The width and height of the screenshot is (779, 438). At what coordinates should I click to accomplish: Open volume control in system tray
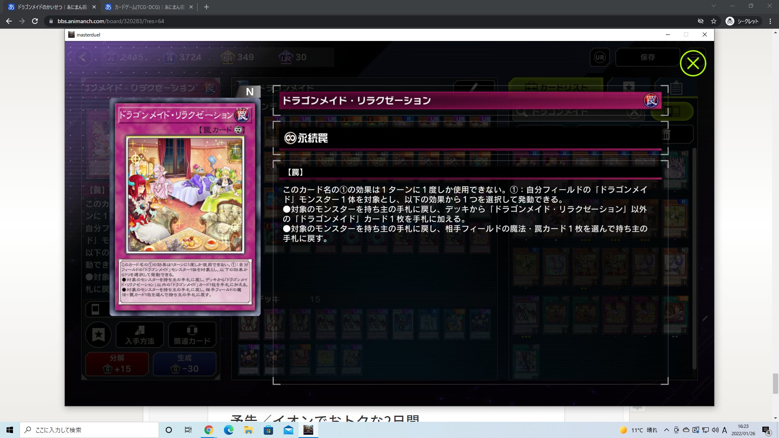tap(715, 430)
